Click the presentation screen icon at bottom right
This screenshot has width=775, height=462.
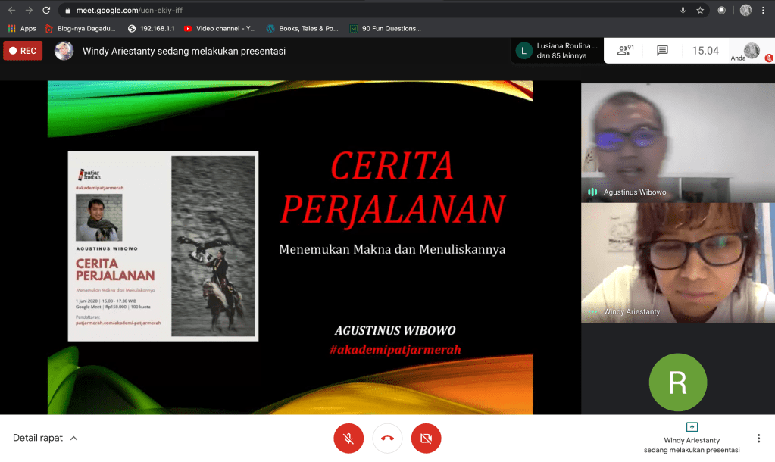pyautogui.click(x=692, y=427)
